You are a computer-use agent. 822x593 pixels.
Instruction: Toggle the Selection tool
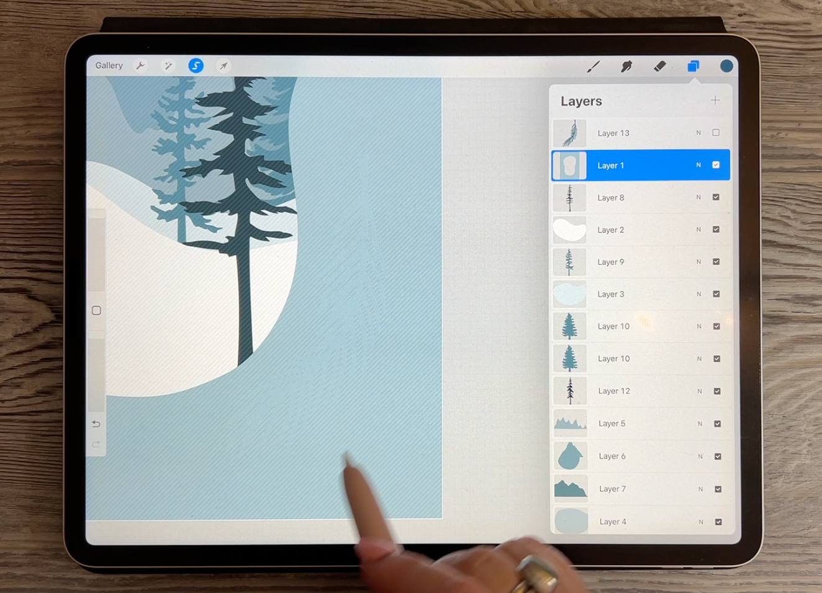point(196,66)
